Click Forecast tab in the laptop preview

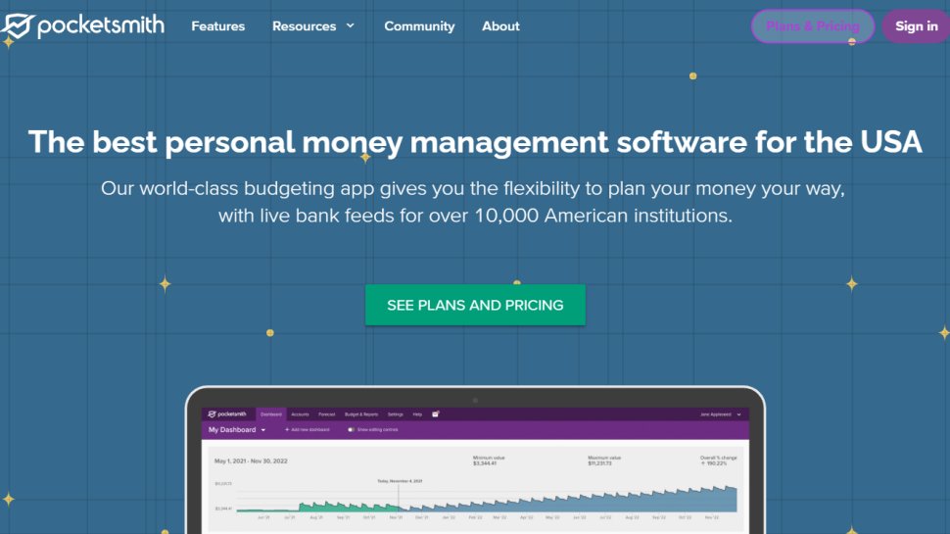pos(326,414)
